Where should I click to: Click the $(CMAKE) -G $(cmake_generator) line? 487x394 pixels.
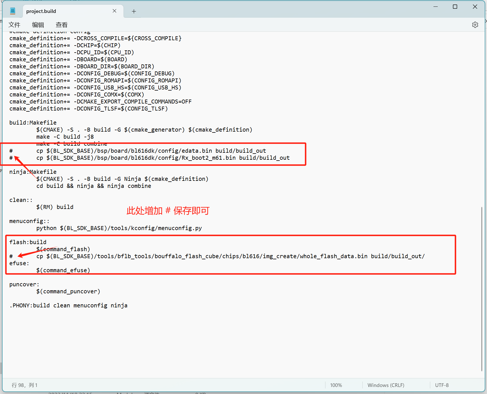click(144, 130)
